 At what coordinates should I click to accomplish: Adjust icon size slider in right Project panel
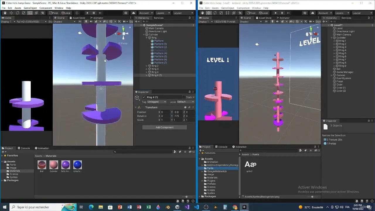312,197
